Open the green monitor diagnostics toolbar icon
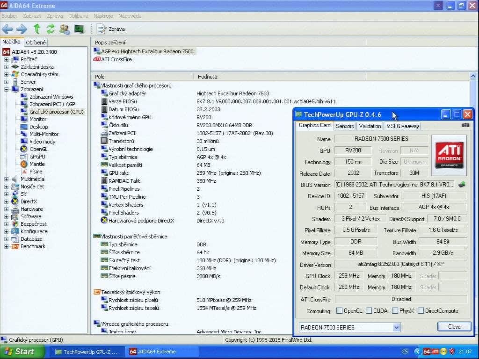Viewport: 479px width, 359px height. coord(79,29)
